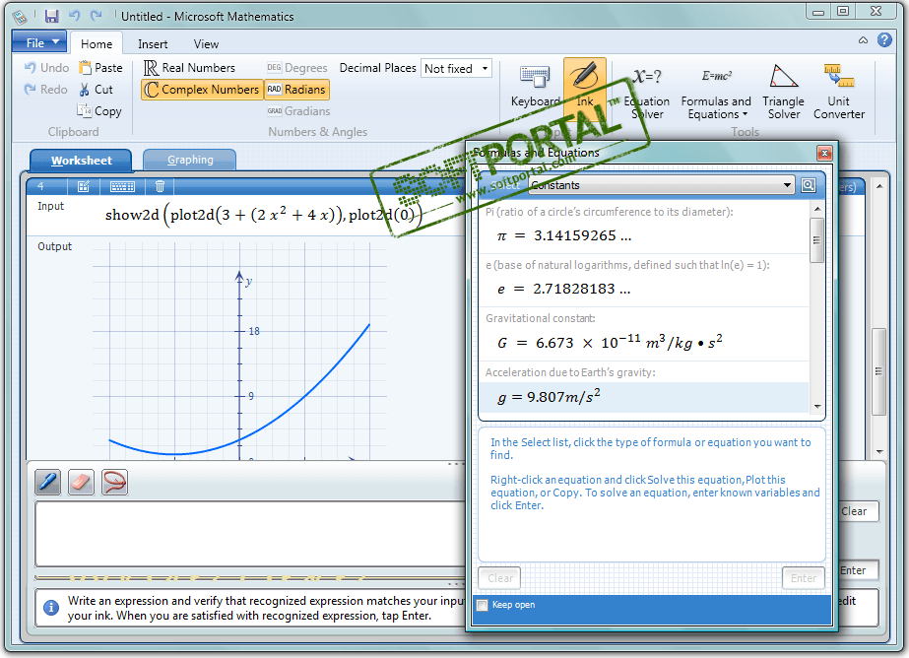Click the Clear button beside ink area
The height and width of the screenshot is (658, 909).
[858, 511]
